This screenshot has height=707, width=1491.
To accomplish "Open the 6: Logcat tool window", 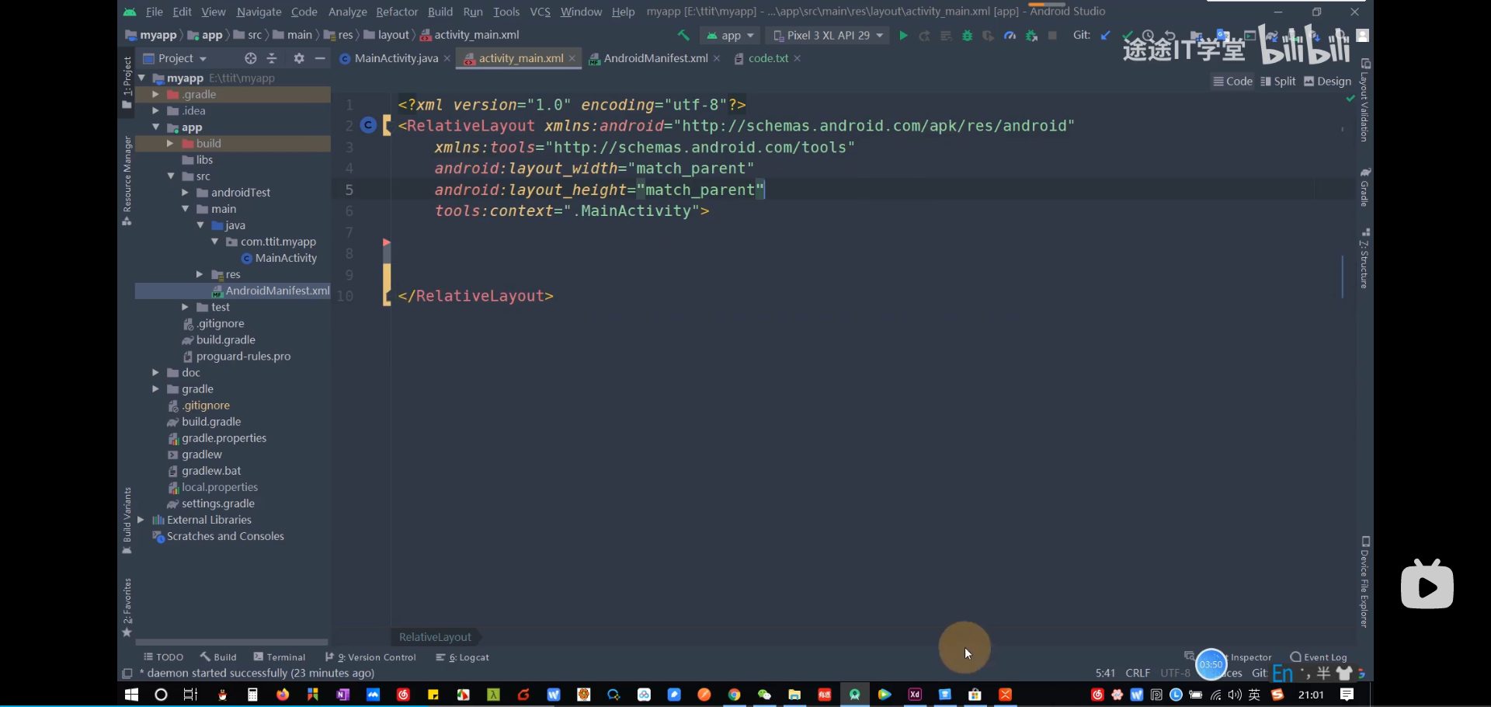I will [x=463, y=657].
